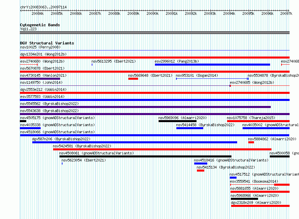Open the nsv5414458 (ByrskaBishop2022) label
The width and height of the screenshot is (299, 219).
coord(205,125)
